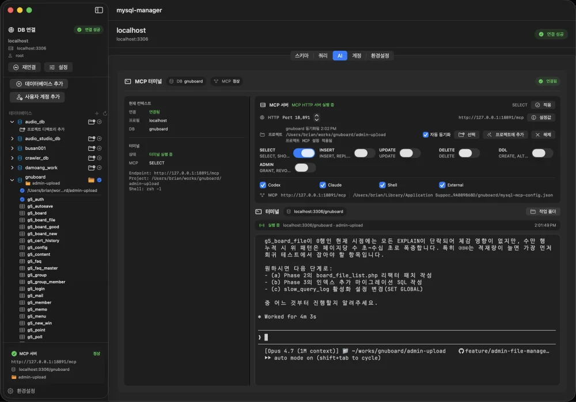This screenshot has width=576, height=402.
Task: Click the environment settings gear icon
Action: [x=10, y=391]
